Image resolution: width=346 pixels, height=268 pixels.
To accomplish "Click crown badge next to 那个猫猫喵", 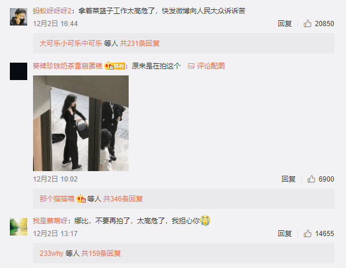I will 81,199.
